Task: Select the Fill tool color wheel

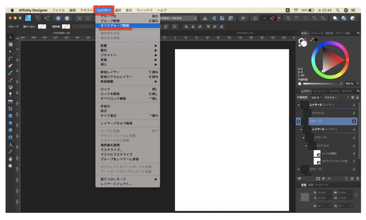Action: pos(10,87)
